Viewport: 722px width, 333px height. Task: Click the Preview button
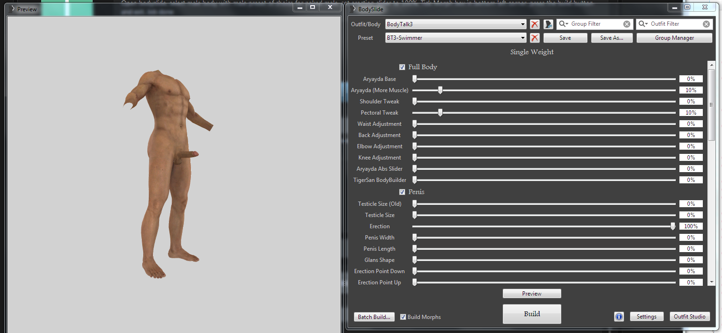click(x=532, y=294)
